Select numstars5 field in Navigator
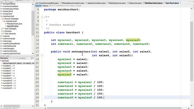The width and height of the screenshot is (194, 109). point(9,88)
